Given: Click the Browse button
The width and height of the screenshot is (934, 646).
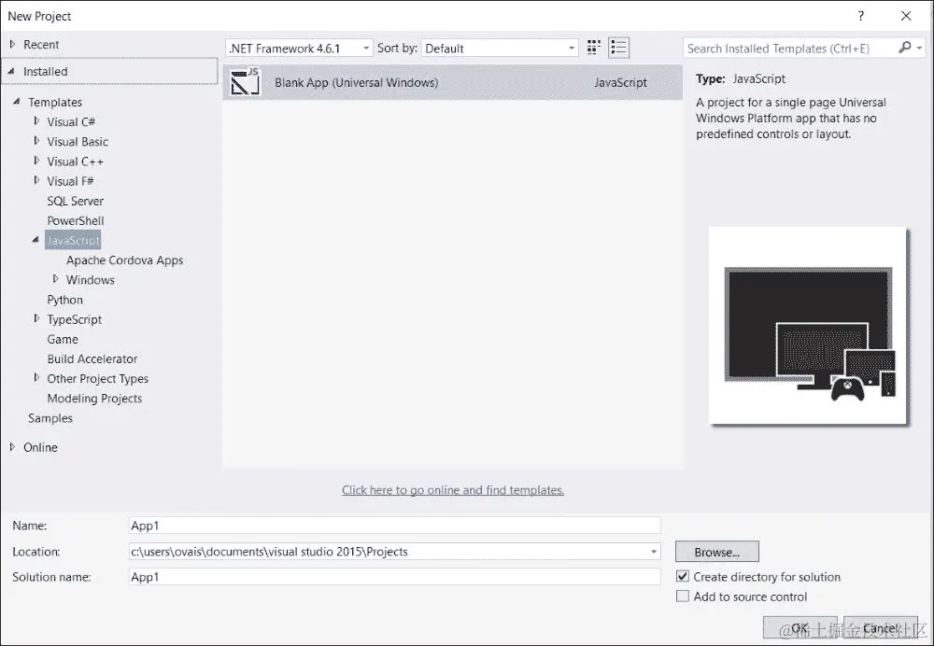Looking at the screenshot, I should click(x=716, y=552).
